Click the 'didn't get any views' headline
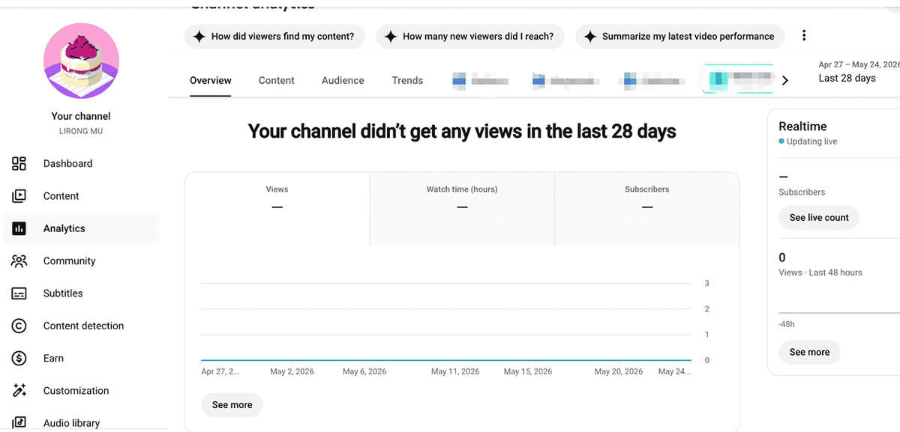Viewport: 900px width, 432px height. pyautogui.click(x=462, y=132)
